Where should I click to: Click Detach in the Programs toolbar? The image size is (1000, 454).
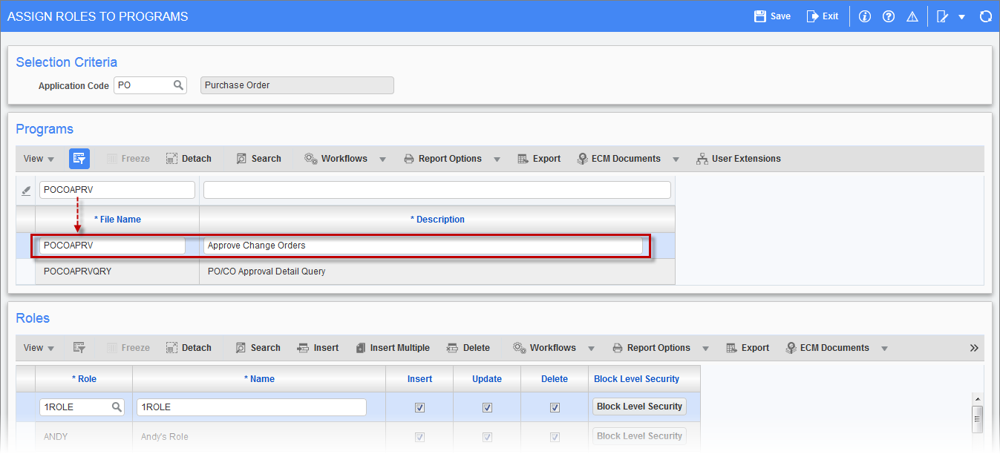189,158
